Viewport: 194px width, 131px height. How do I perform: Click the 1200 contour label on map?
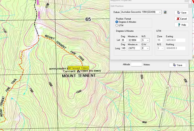pyautogui.click(x=50, y=84)
